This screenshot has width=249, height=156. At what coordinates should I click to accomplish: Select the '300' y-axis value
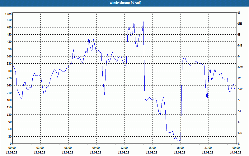(9, 71)
